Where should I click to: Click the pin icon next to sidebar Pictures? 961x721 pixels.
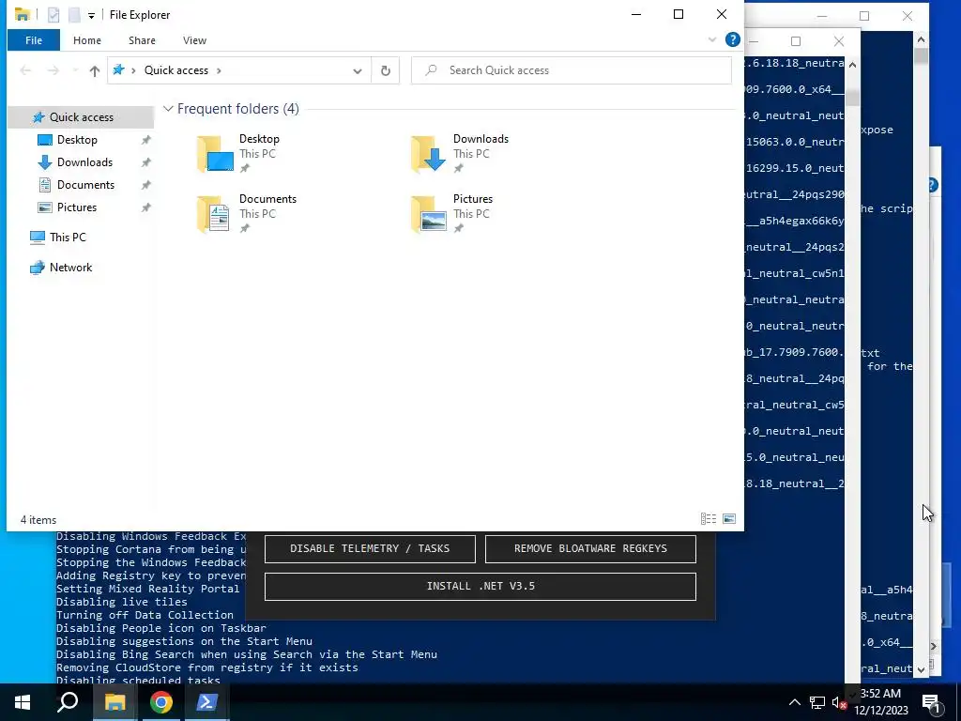point(145,207)
